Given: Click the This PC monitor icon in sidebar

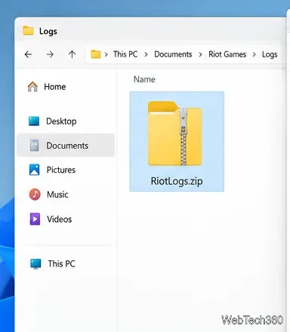Looking at the screenshot, I should coord(35,264).
